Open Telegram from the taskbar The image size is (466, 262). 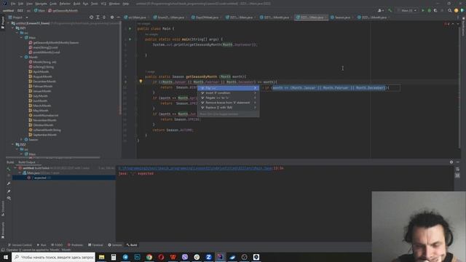[125, 257]
